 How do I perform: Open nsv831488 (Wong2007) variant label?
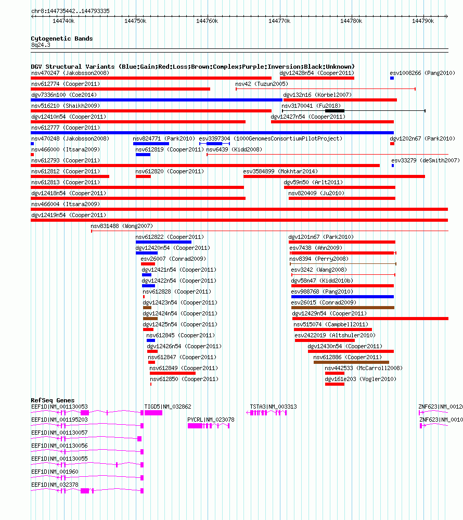tap(122, 226)
